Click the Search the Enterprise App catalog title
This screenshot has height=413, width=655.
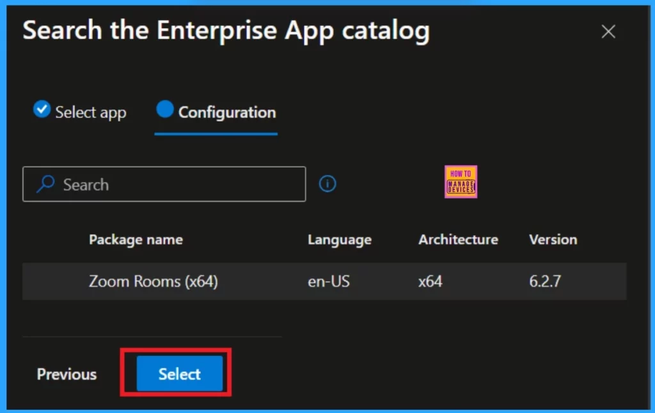tap(226, 31)
